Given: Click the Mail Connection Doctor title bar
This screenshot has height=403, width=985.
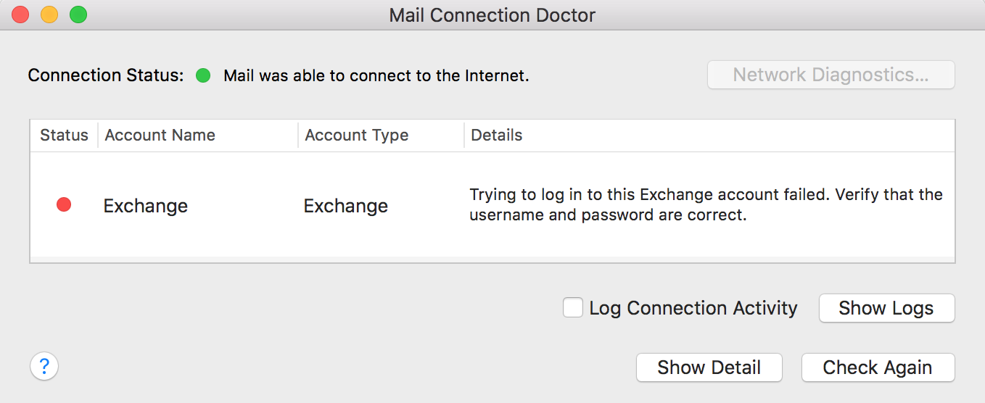Looking at the screenshot, I should (x=492, y=15).
